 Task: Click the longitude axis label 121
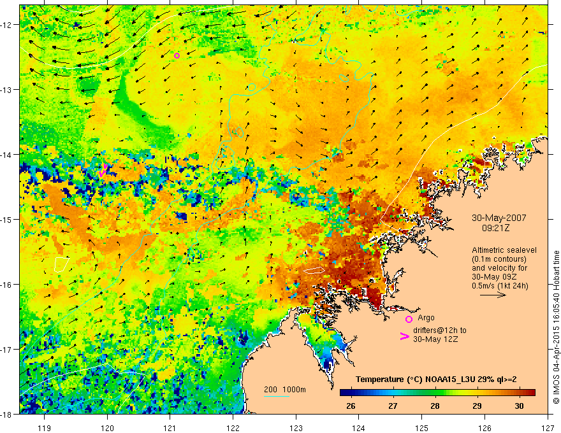tap(170, 428)
